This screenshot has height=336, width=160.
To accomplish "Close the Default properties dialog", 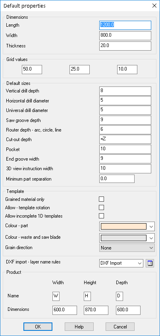I will pos(154,6).
